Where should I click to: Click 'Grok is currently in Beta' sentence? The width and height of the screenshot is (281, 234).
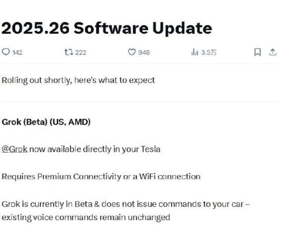61,204
